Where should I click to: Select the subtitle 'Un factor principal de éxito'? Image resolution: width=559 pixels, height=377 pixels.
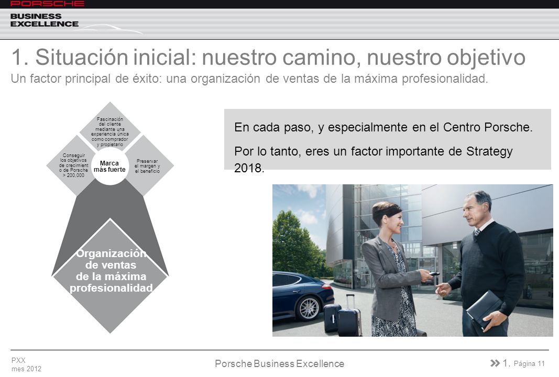coord(86,79)
